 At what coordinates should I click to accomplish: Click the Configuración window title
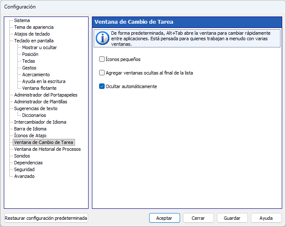coord(20,7)
